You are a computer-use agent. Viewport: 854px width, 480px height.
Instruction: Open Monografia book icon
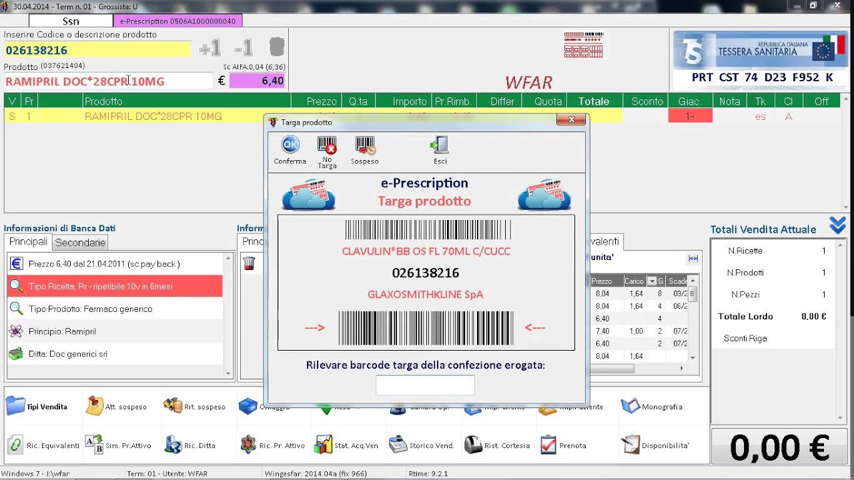tap(652, 406)
